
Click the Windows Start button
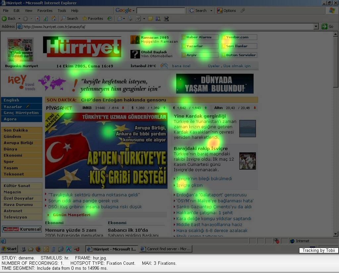(9, 249)
